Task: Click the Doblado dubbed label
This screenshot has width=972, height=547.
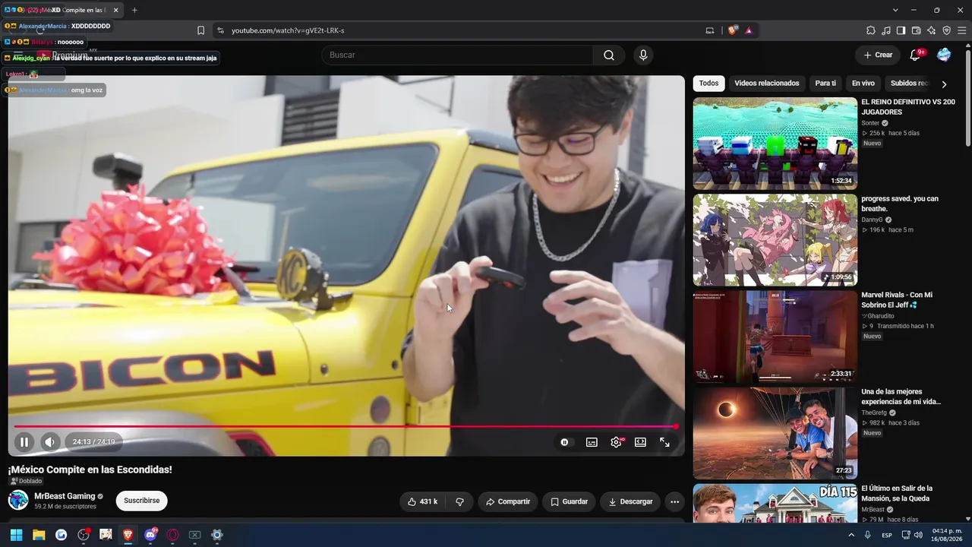Action: point(26,481)
